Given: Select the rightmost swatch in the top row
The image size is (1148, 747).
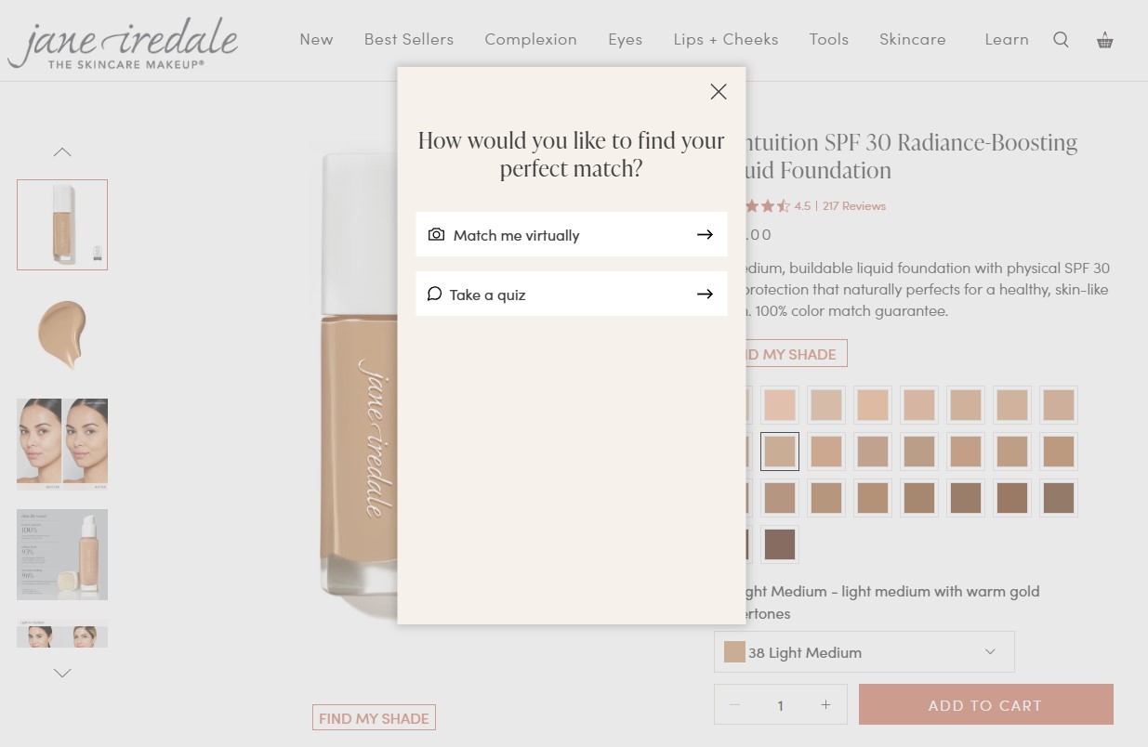Looking at the screenshot, I should (1059, 405).
